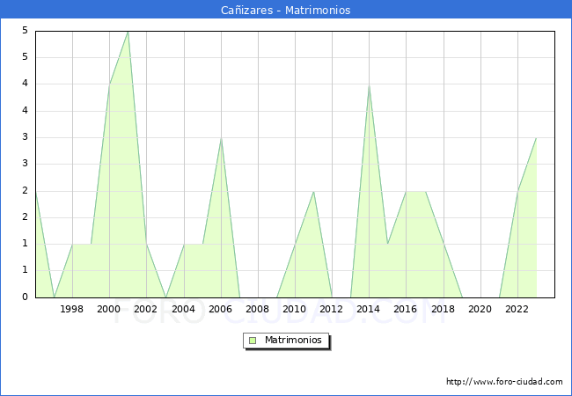
Task: Select the 2014 x-axis year label
Action: (x=369, y=309)
